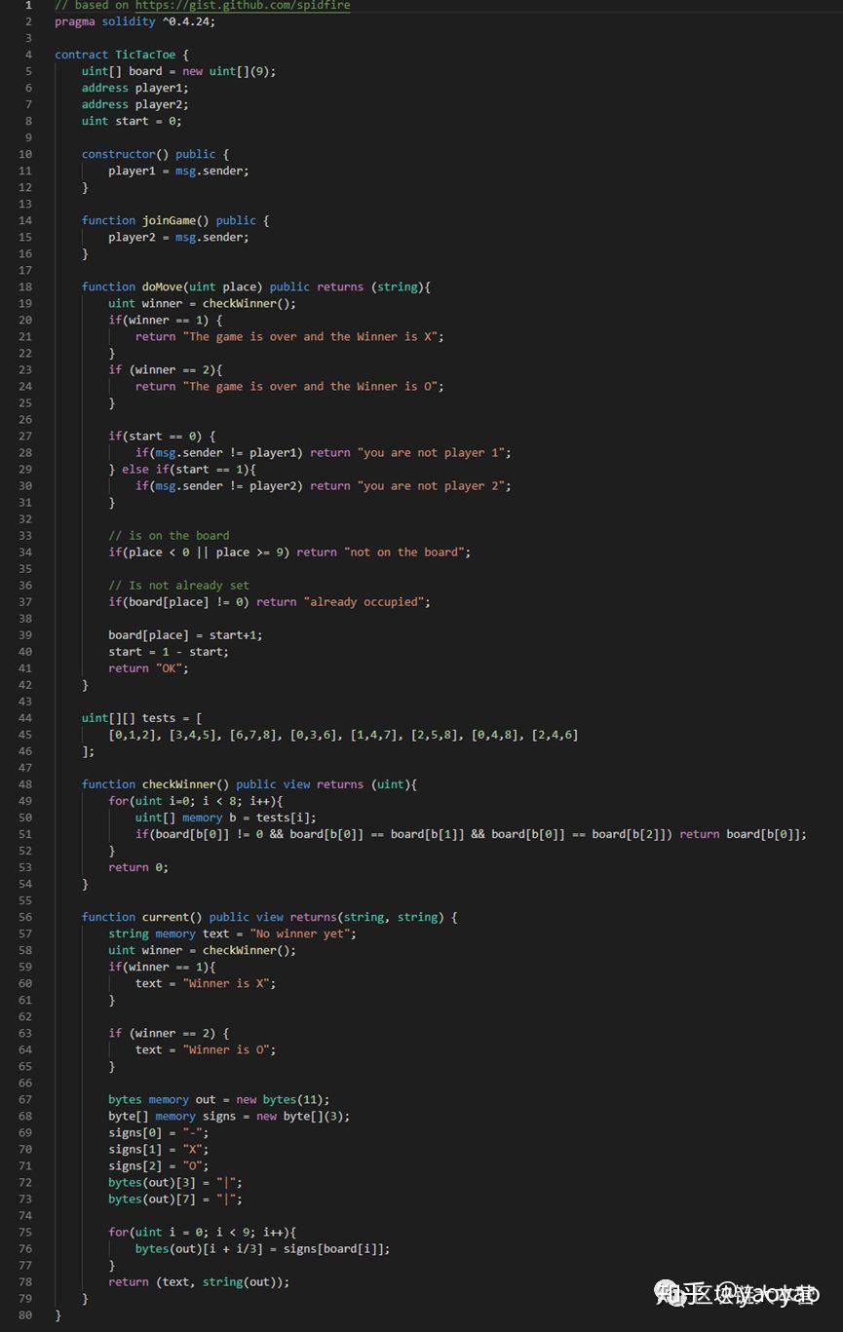Click 'for(uint i = 0; i < 9; i++){' loop
Screen dimensions: 843x1332
pos(202,1232)
